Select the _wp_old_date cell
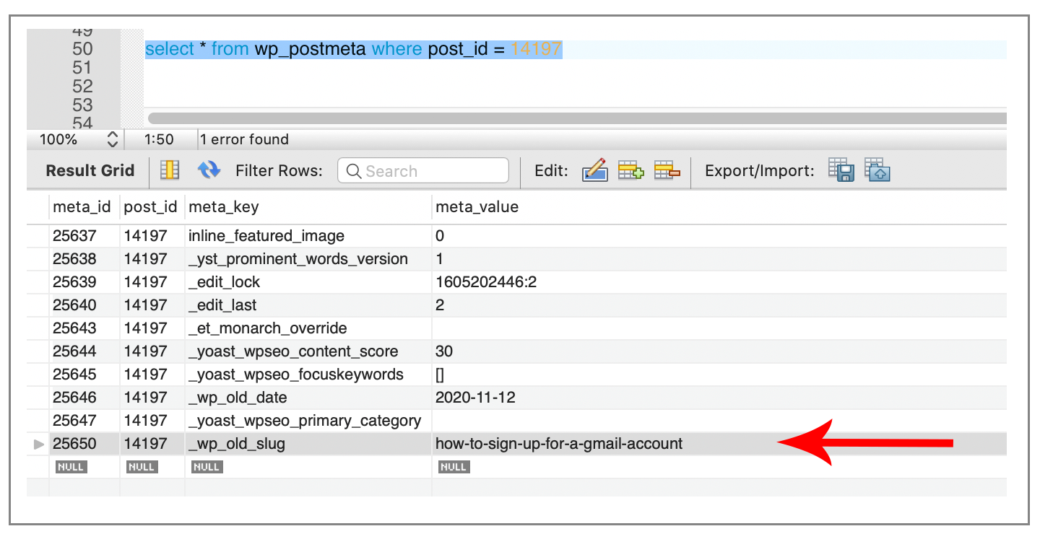Image resolution: width=1040 pixels, height=534 pixels. [308, 398]
